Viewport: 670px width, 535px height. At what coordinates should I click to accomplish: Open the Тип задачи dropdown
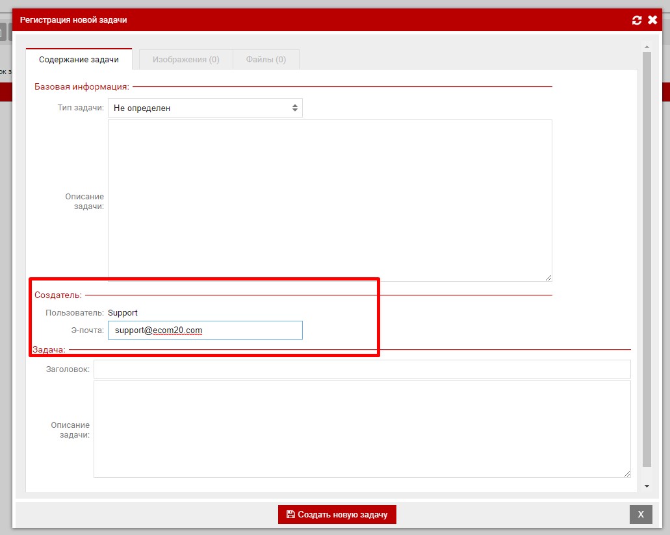tap(205, 108)
